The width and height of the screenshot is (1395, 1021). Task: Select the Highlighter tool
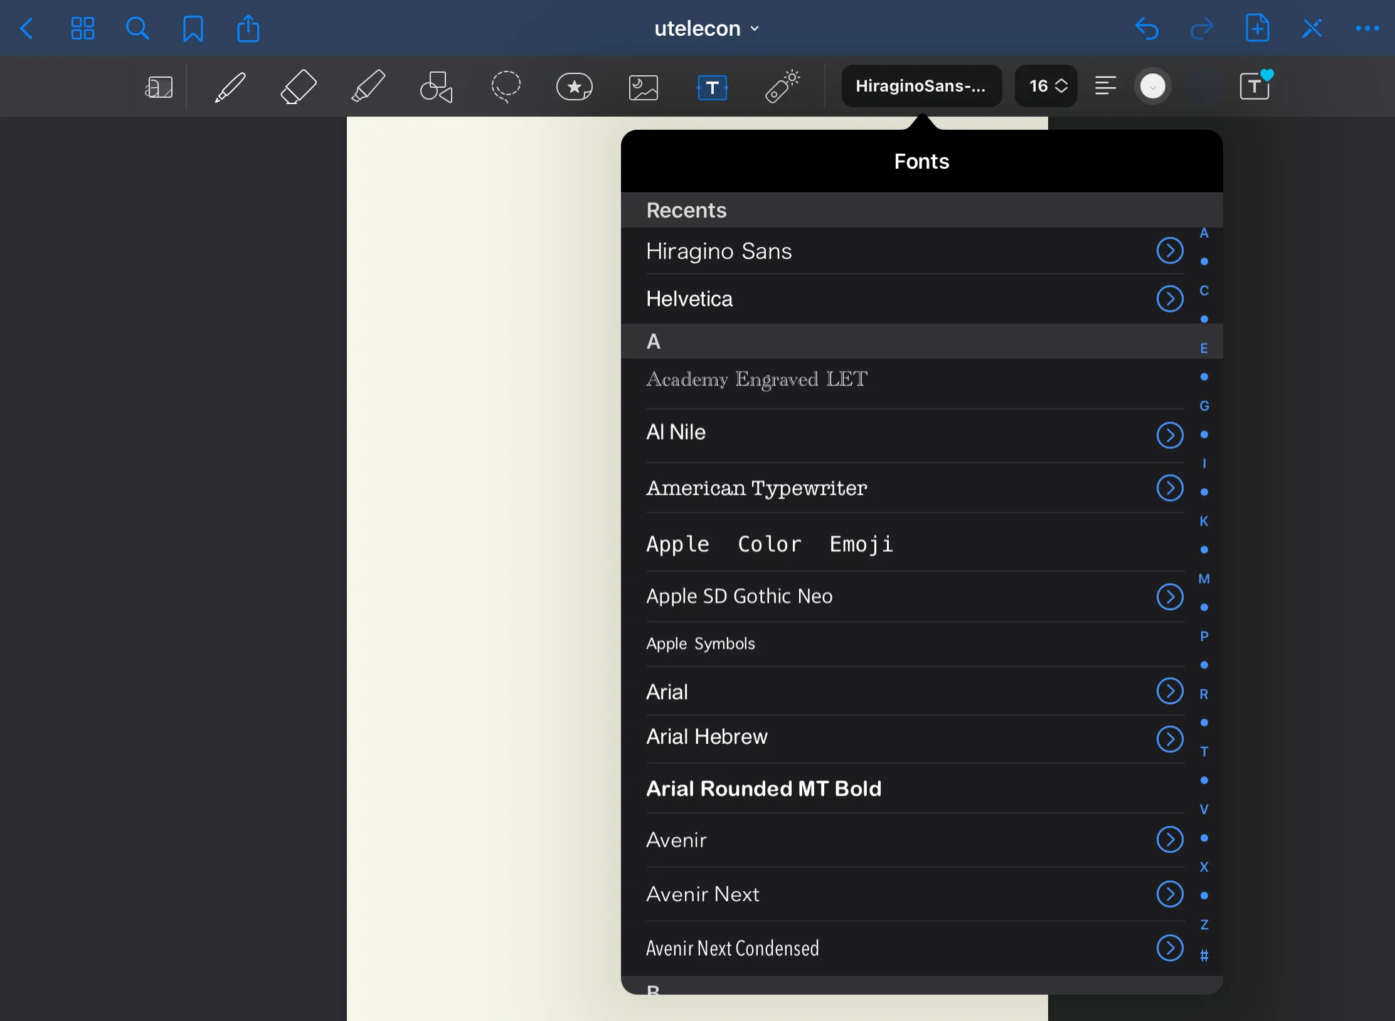tap(368, 87)
